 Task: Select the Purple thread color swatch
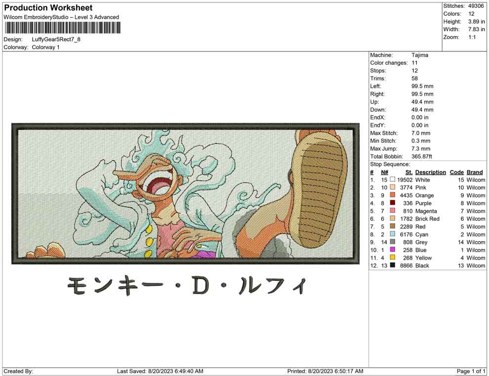pyautogui.click(x=392, y=203)
